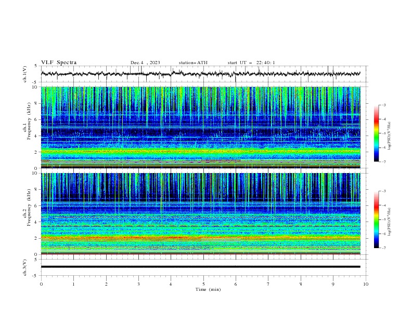Viewport: 412px width, 319px height.
Task: Click the time axis tick label '9'
Action: (333, 284)
